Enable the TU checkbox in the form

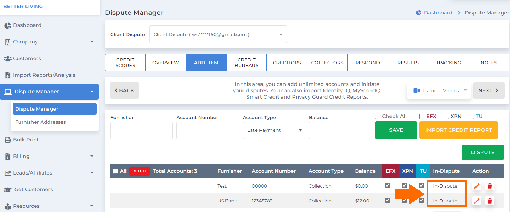471,117
